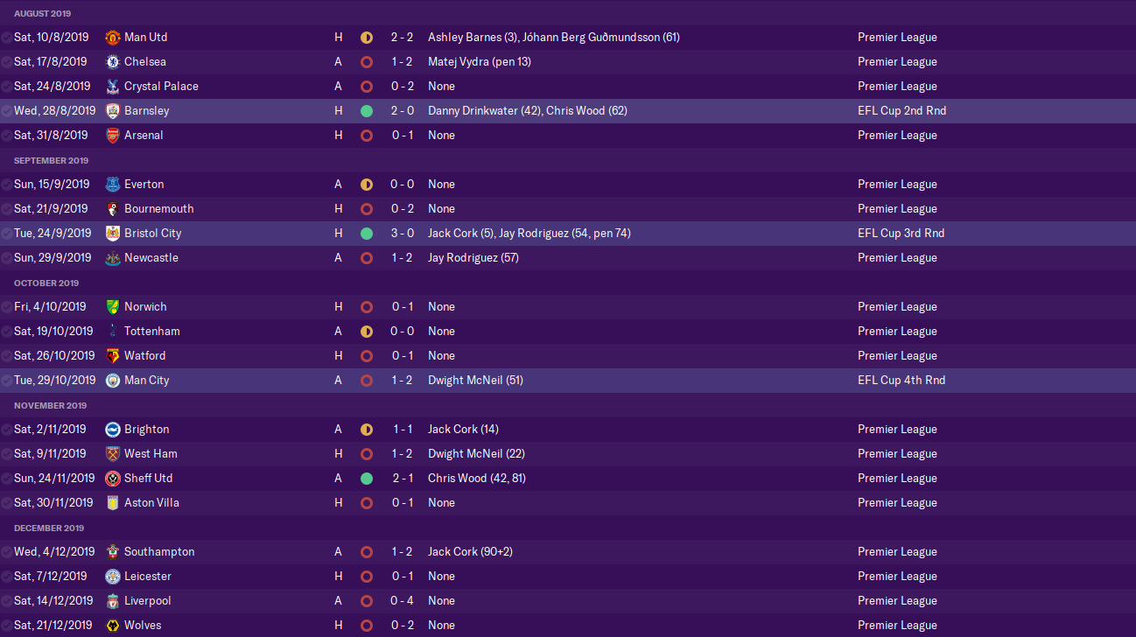Open the 3 - 0 Bristol City result
Viewport: 1136px width, 637px height.
[x=403, y=234]
